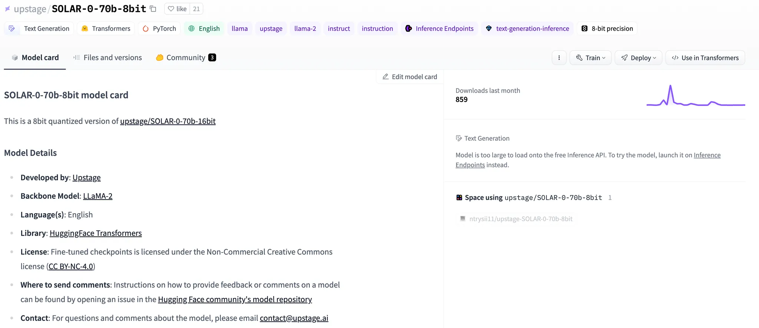Open the Community tab

186,58
